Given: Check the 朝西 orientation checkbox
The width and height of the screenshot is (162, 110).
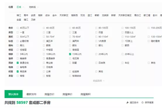Looking at the screenshot, I should 123,45.
